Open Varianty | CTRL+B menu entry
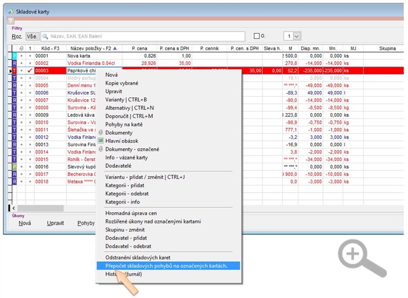Viewport: 408px width, 298px height. click(x=126, y=100)
